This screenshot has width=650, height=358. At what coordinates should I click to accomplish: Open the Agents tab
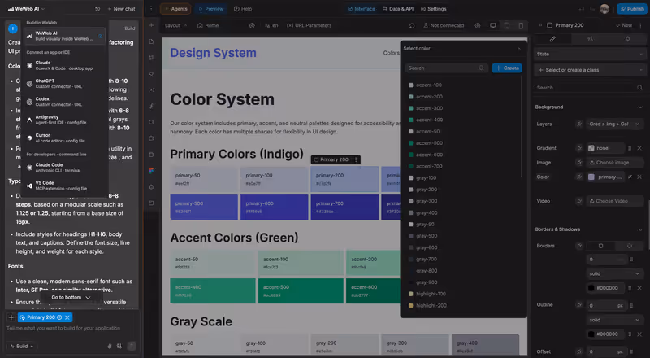click(175, 9)
